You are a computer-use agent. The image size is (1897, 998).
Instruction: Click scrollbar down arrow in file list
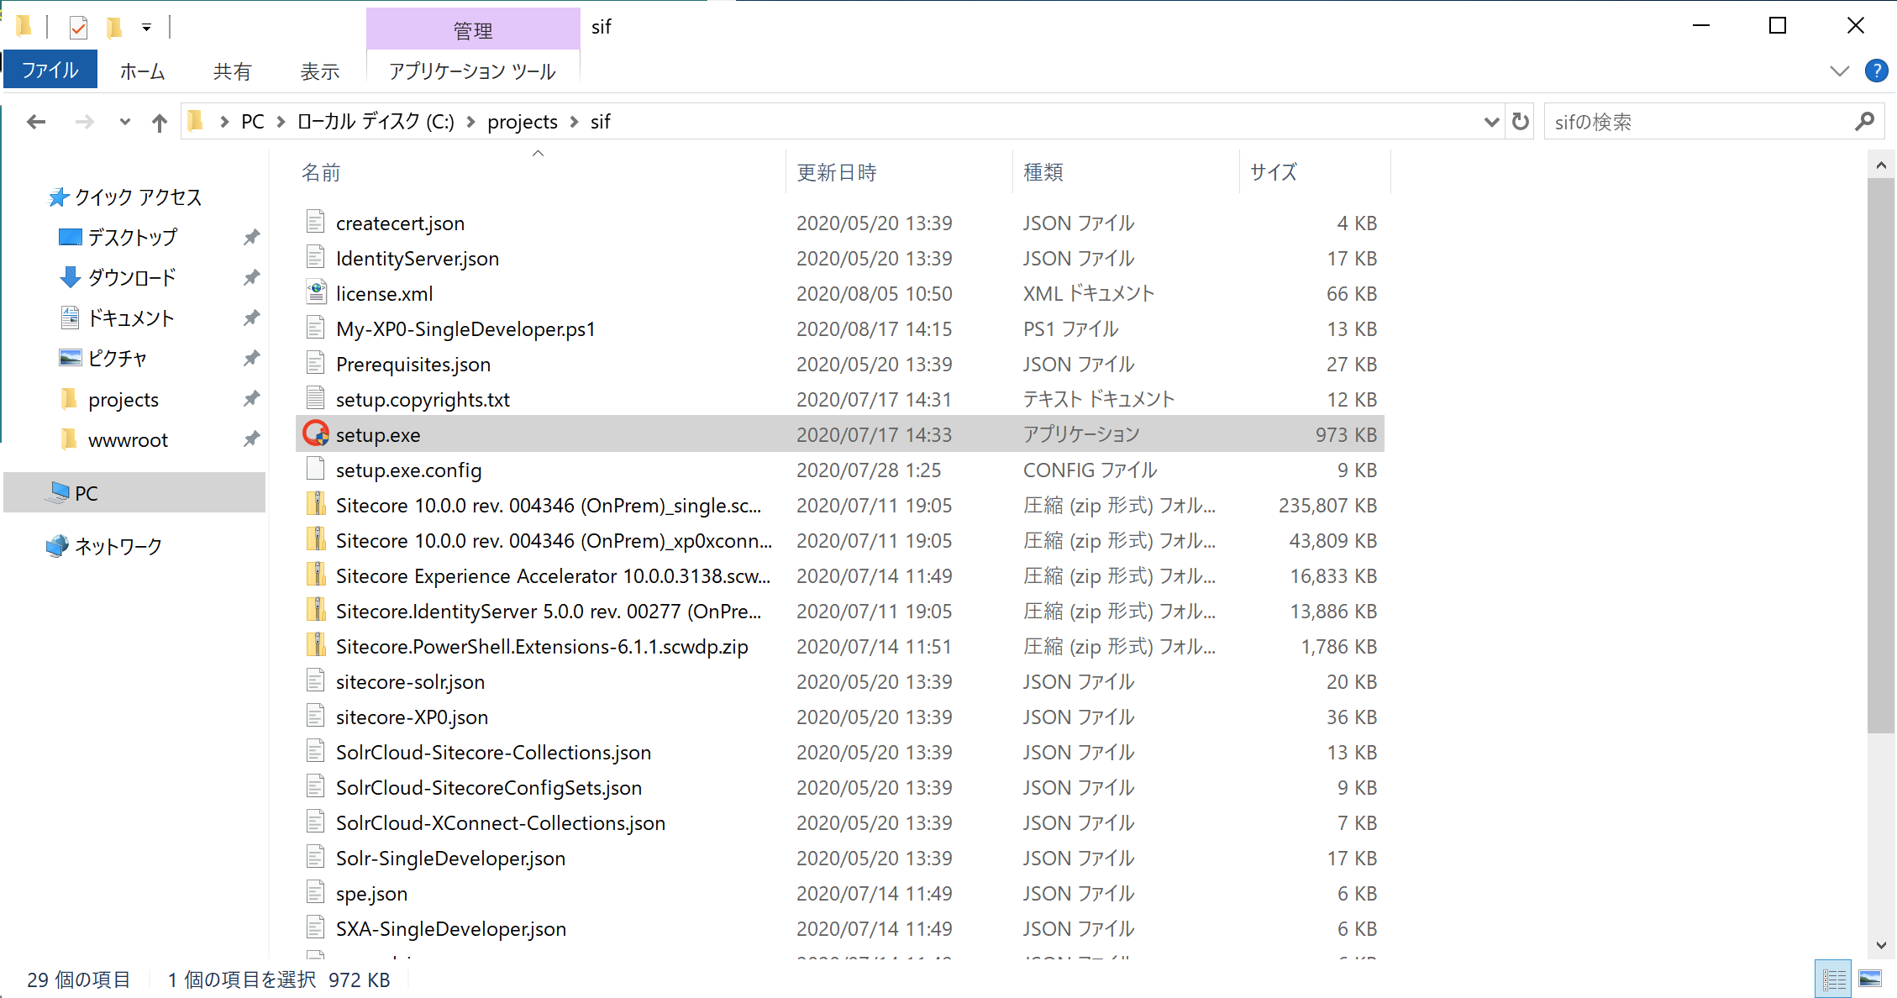point(1881,945)
